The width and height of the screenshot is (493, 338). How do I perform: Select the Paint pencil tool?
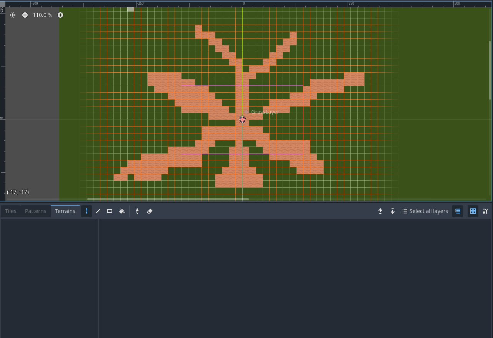(x=87, y=211)
